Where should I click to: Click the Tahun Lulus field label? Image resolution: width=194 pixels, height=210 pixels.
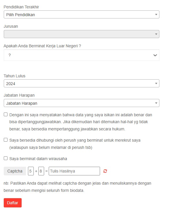(14, 76)
